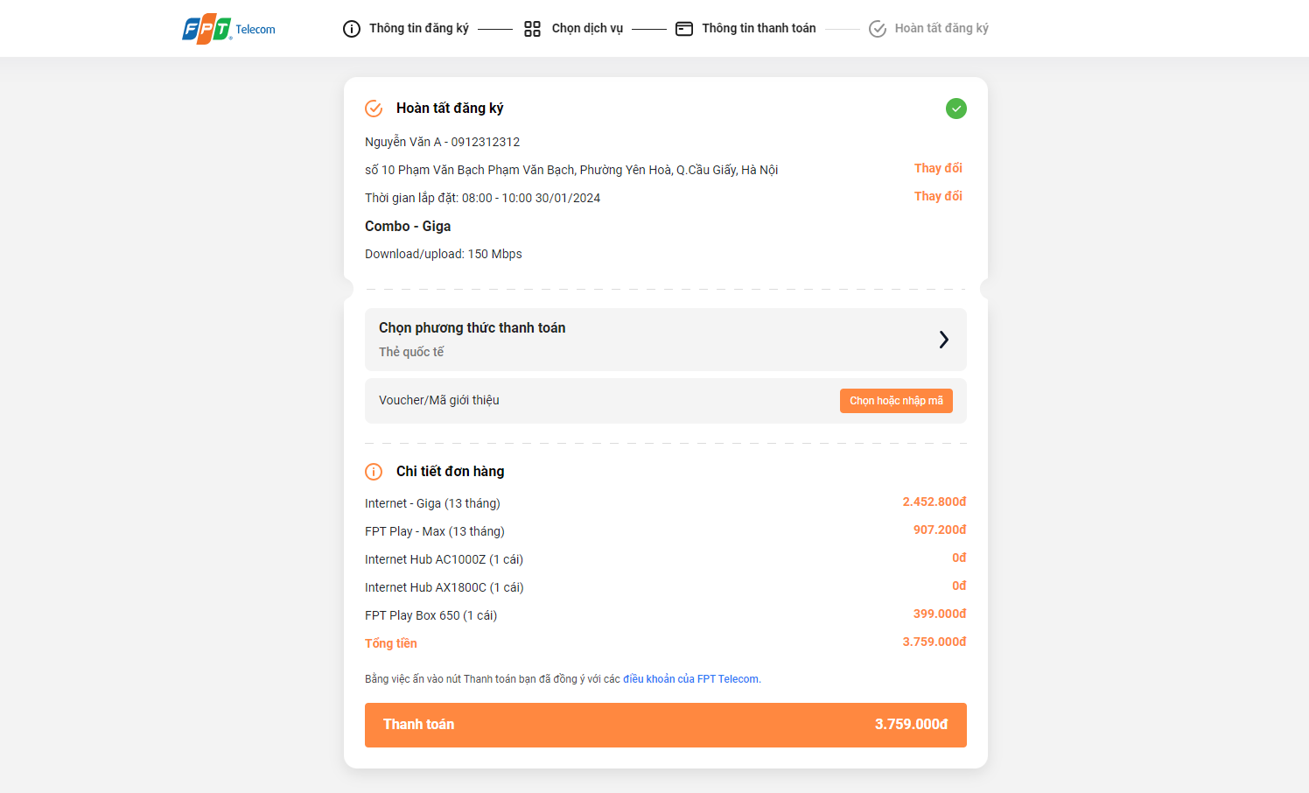This screenshot has width=1309, height=793.
Task: Click Thanh toán 3.759.000đ button
Action: pyautogui.click(x=666, y=725)
